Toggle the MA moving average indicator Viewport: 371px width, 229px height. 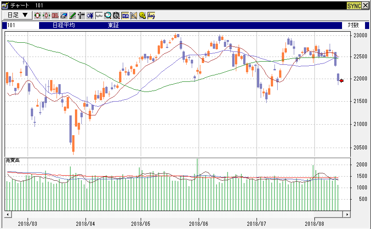click(x=125, y=15)
